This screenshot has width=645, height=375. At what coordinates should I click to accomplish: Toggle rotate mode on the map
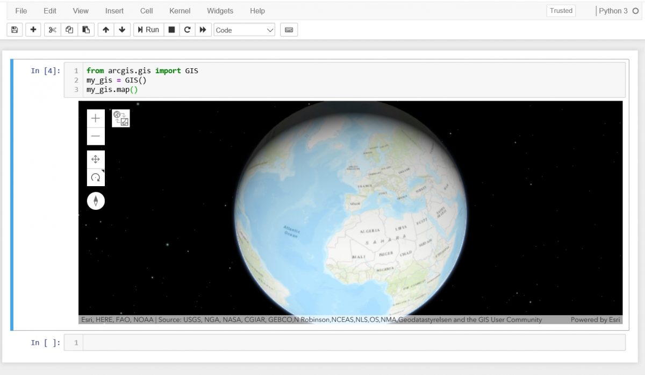pyautogui.click(x=96, y=177)
